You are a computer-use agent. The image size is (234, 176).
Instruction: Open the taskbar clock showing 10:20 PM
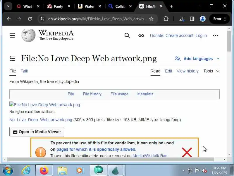219,170
